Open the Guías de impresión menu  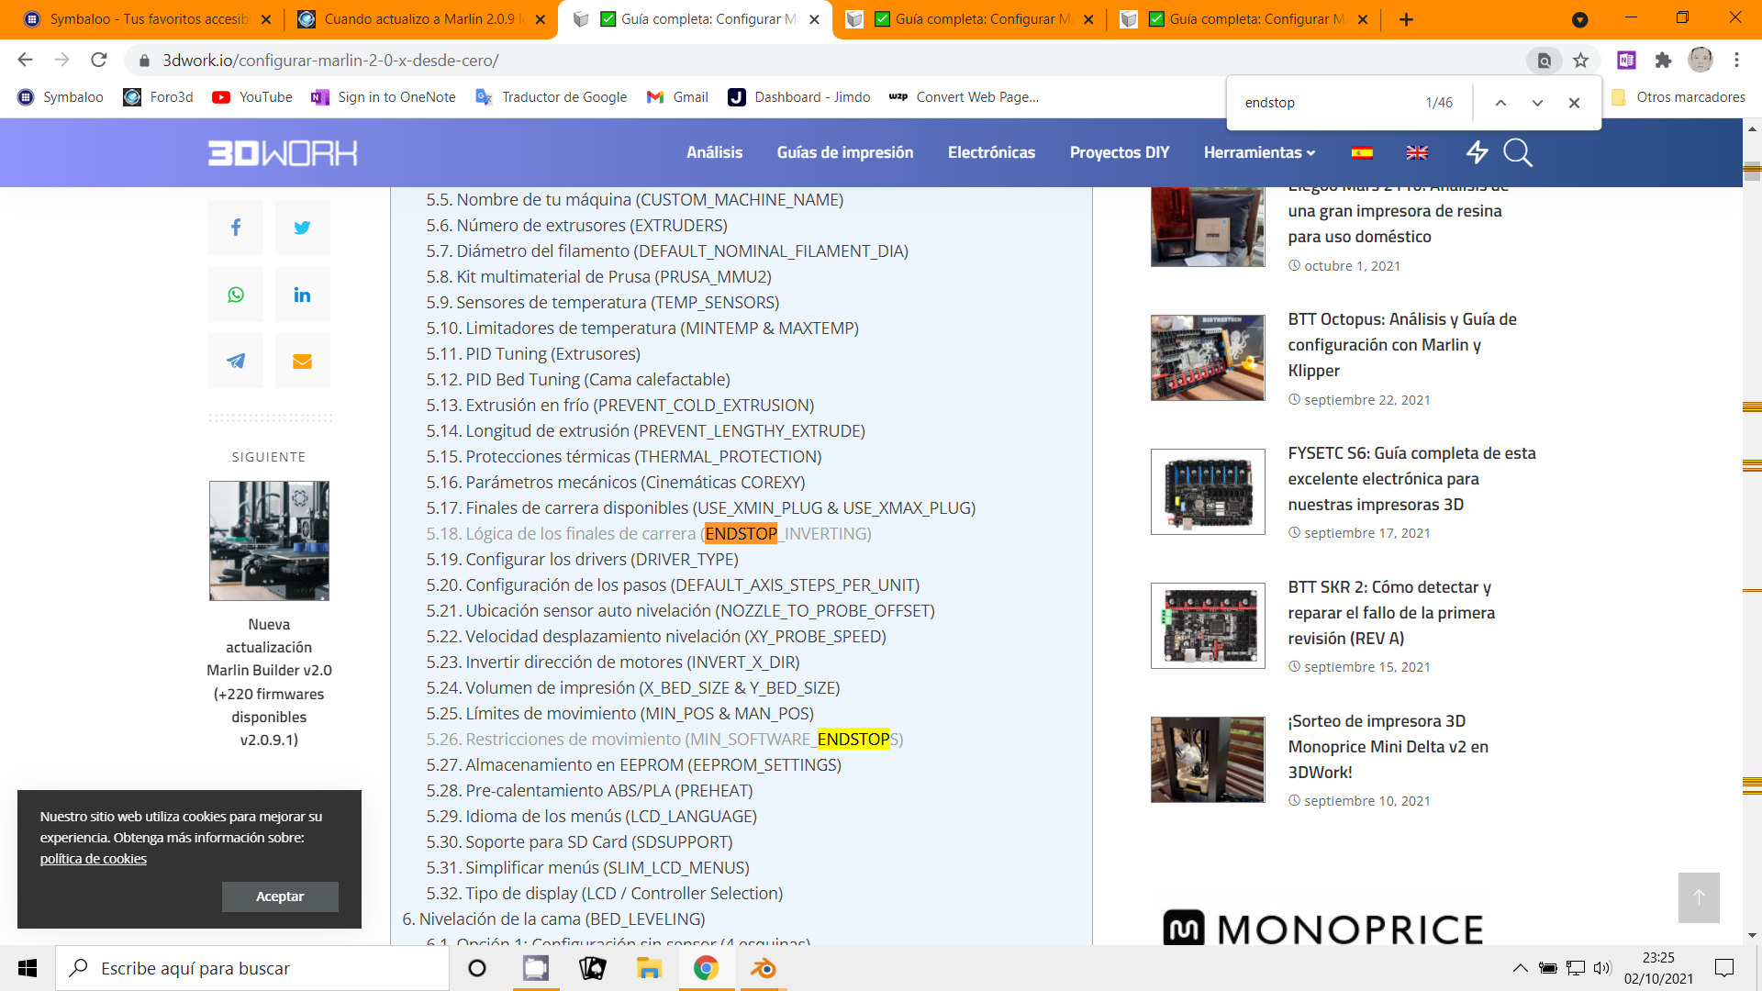844,152
